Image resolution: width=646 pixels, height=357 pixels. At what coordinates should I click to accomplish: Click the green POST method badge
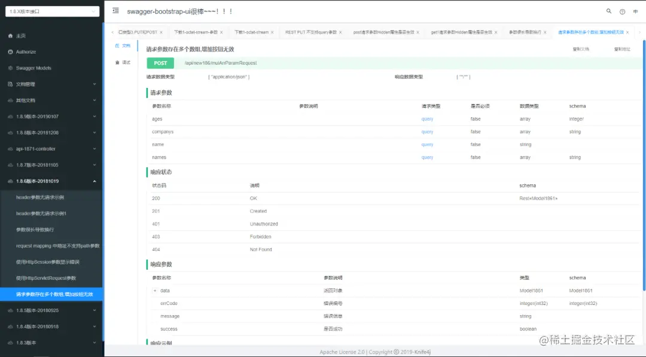[160, 63]
